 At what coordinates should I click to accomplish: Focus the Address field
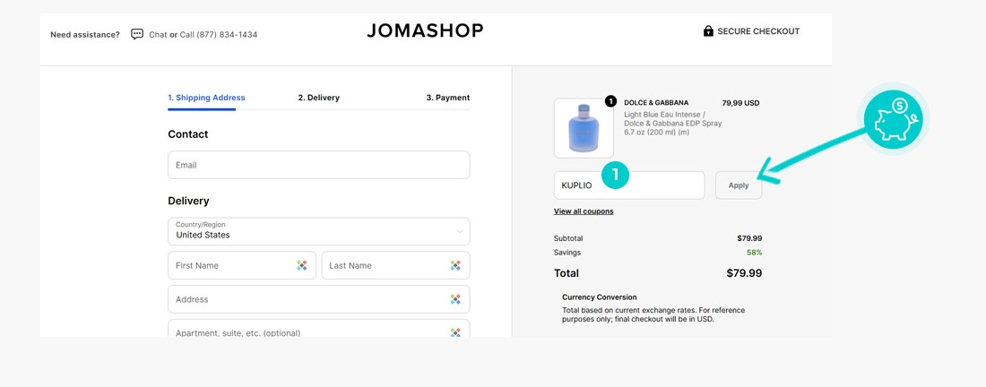[x=319, y=299]
